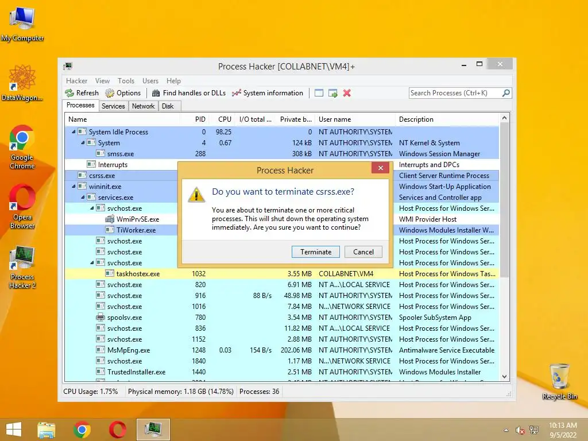Image resolution: width=588 pixels, height=441 pixels.
Task: Collapse svchost.exe above WmiPrvSE.exe
Action: coord(92,208)
